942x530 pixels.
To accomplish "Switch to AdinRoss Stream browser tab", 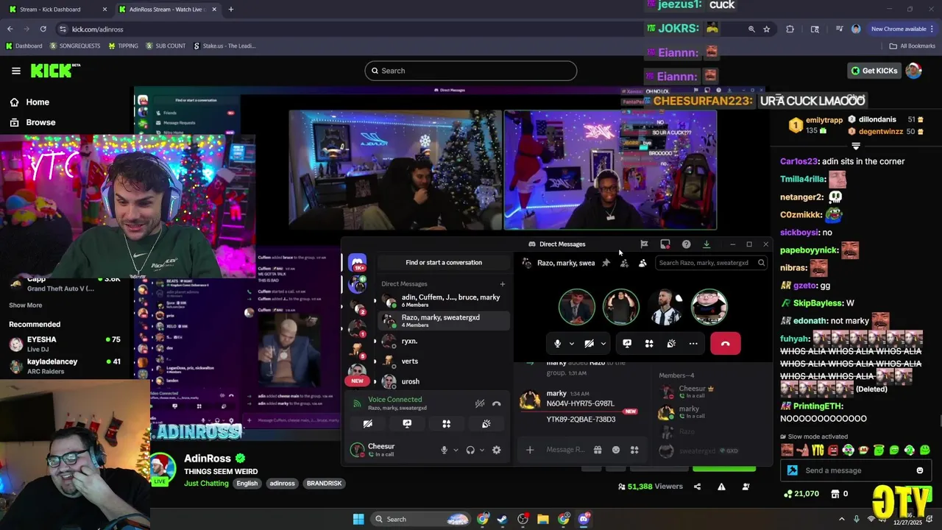I will pyautogui.click(x=167, y=10).
